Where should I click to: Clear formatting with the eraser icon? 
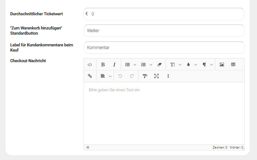point(159,65)
